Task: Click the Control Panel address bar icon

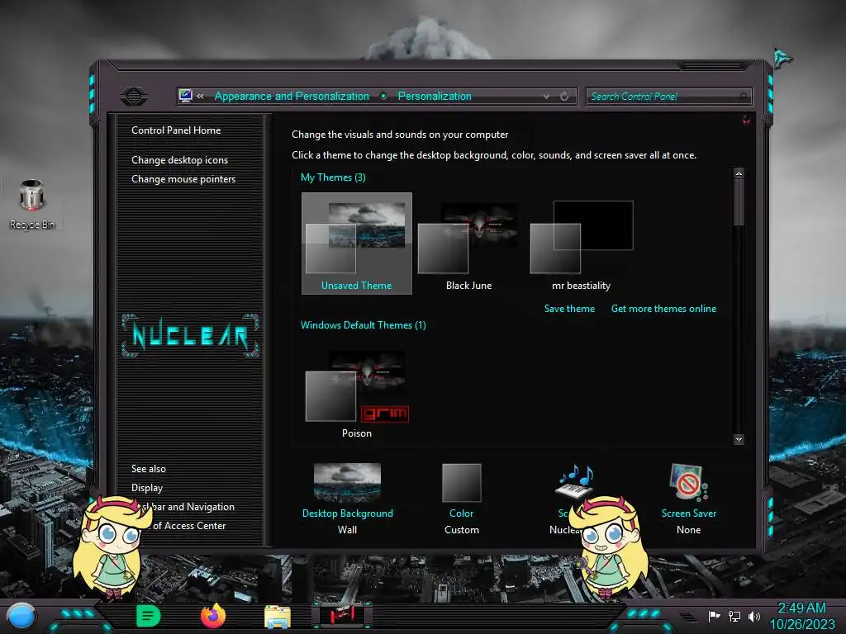Action: pos(186,96)
